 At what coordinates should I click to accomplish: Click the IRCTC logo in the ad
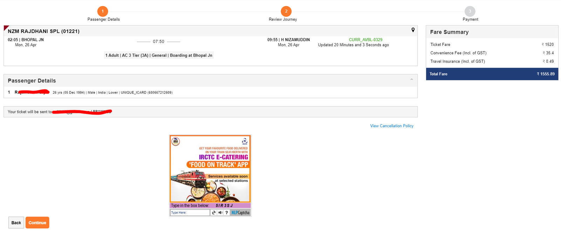click(245, 141)
